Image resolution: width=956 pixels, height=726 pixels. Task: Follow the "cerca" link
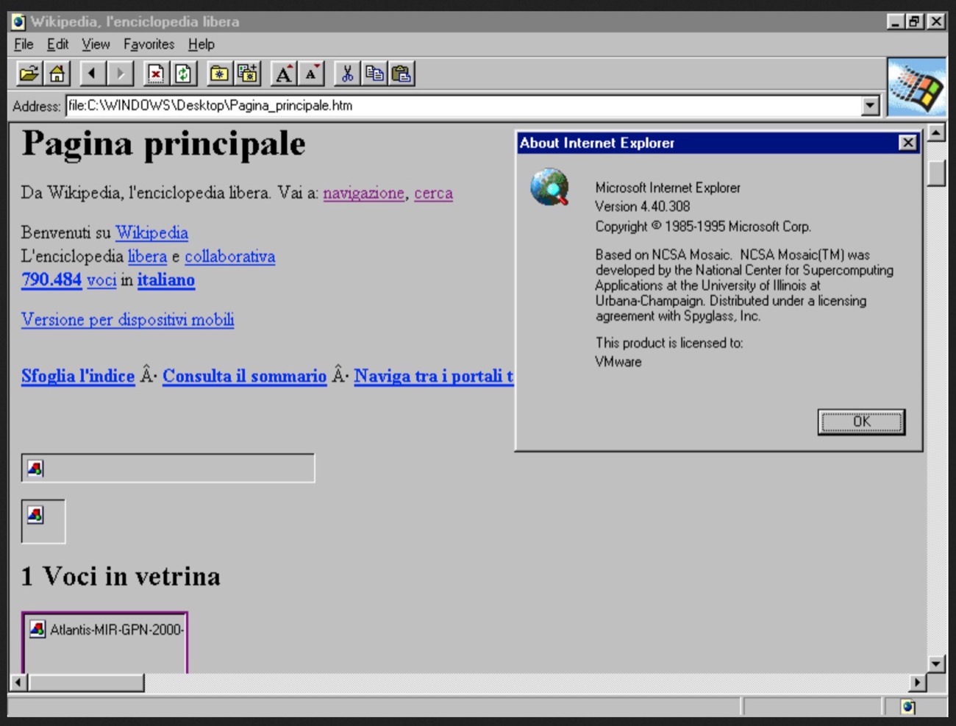tap(433, 193)
